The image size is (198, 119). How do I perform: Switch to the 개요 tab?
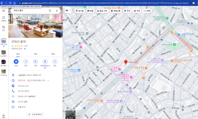[x=18, y=54]
